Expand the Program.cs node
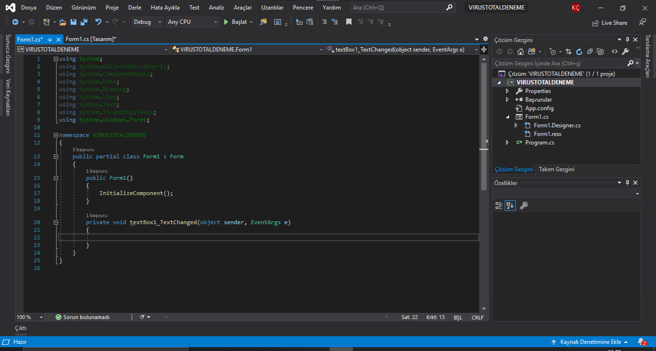This screenshot has width=656, height=351. pos(507,143)
